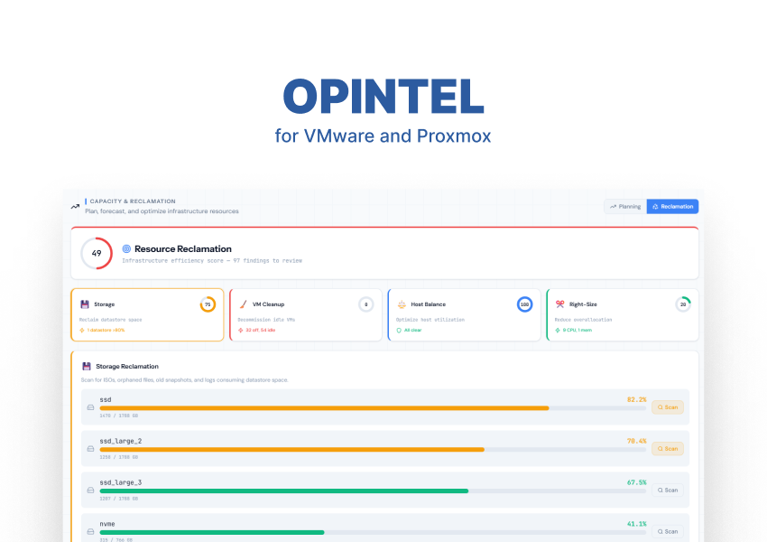Click the '9 CPU, 1 mem' status text
767x542 pixels.
(x=578, y=330)
